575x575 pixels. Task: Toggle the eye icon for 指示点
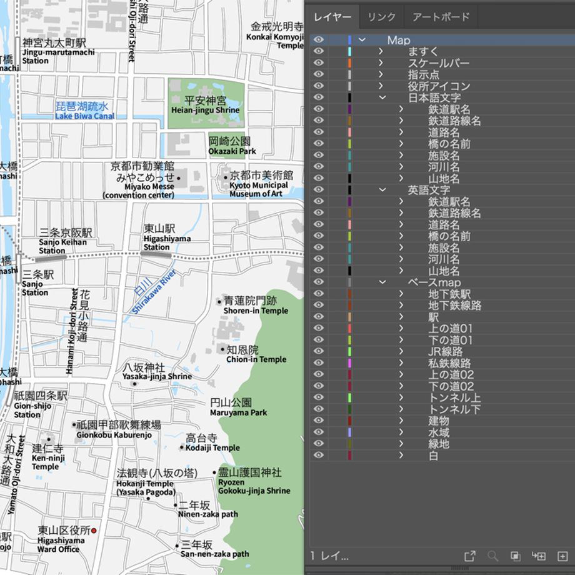pos(319,74)
